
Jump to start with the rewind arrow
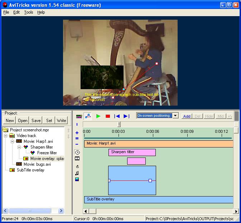pyautogui.click(x=117, y=116)
